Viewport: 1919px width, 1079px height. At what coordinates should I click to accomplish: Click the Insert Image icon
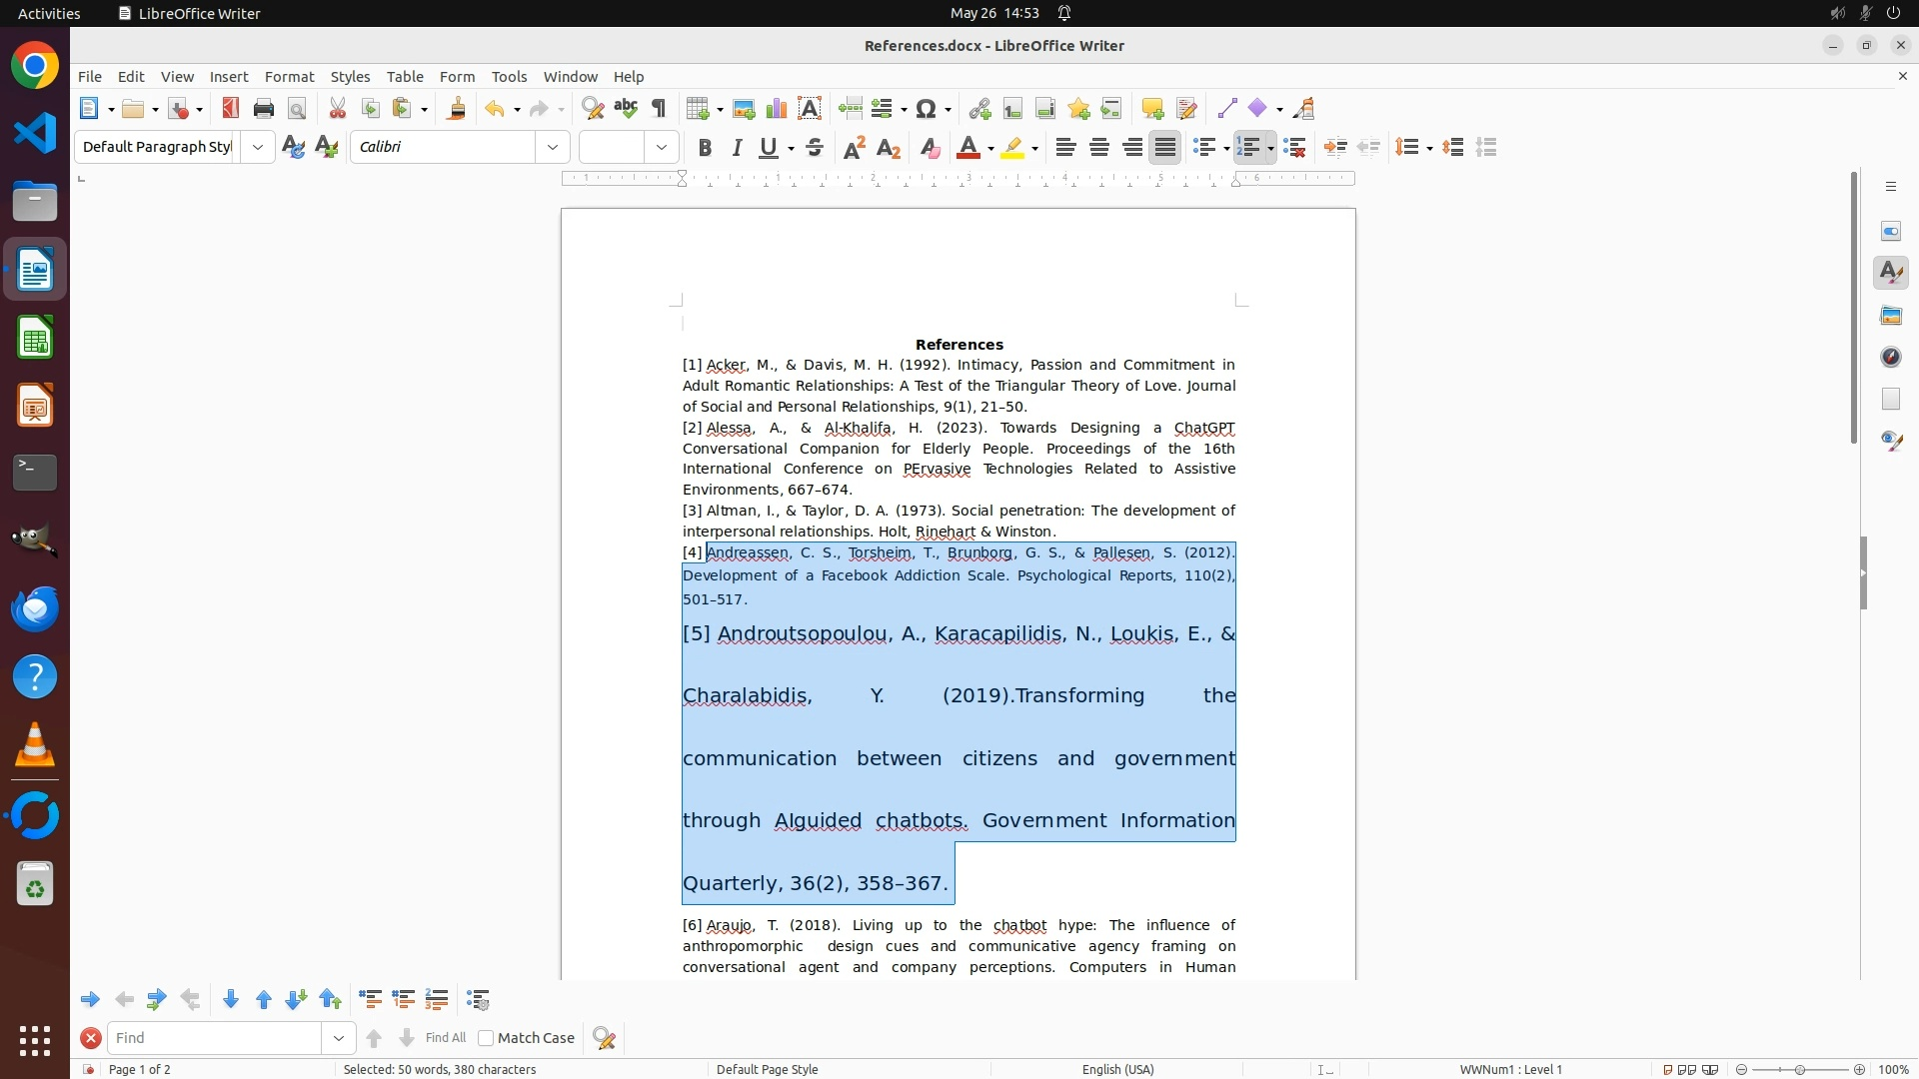point(744,109)
